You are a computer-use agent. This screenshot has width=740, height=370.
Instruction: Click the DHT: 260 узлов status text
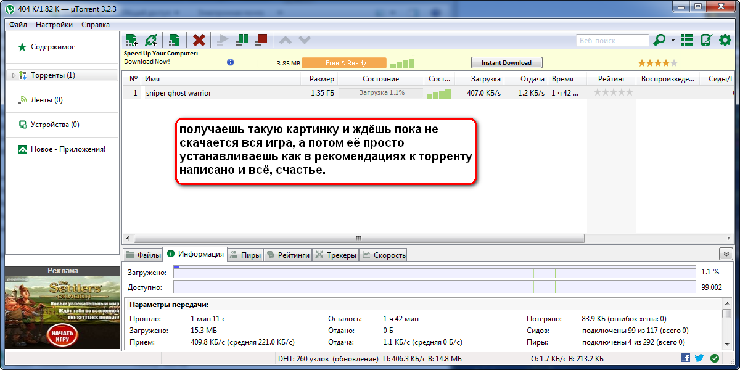click(328, 358)
